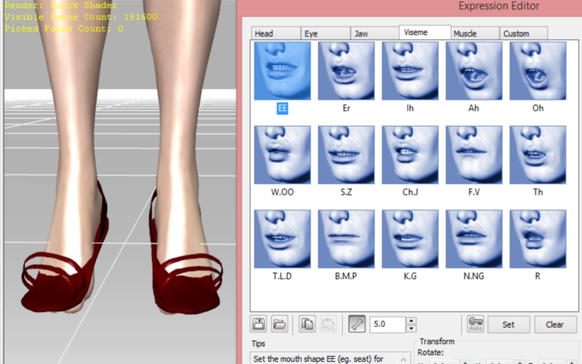Click the save expression icon
Screen dimensions: 582x364
click(x=258, y=325)
